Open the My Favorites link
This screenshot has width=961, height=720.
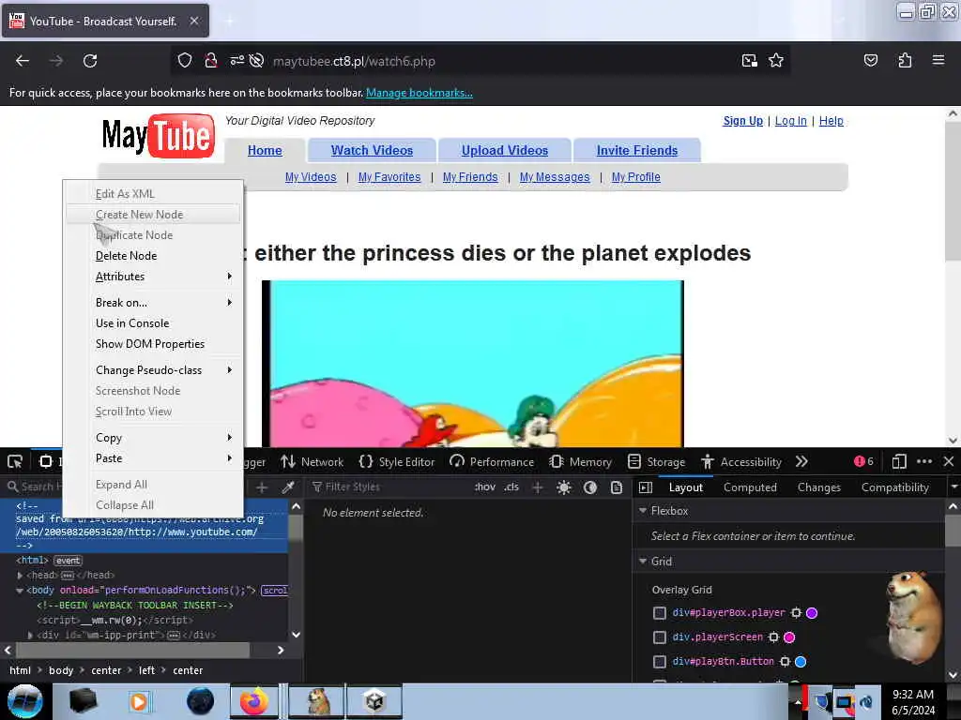(x=389, y=177)
